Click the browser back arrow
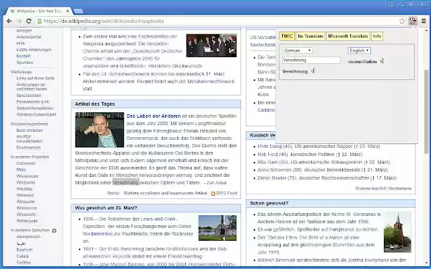Image resolution: width=431 pixels, height=269 pixels. tap(9, 21)
